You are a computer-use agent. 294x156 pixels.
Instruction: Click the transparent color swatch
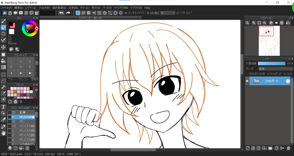11,32
